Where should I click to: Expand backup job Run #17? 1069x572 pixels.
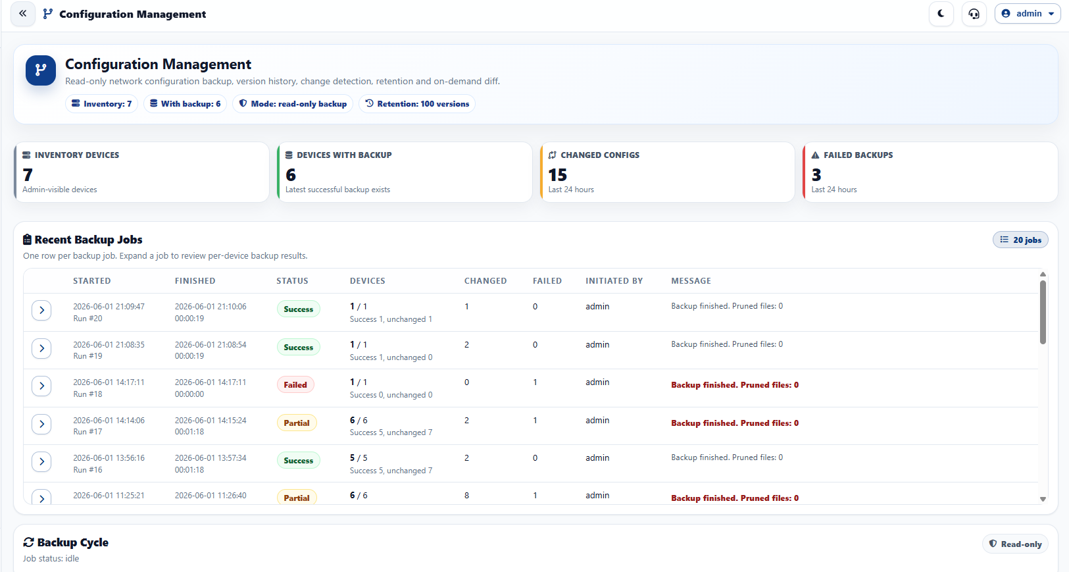[x=41, y=424]
